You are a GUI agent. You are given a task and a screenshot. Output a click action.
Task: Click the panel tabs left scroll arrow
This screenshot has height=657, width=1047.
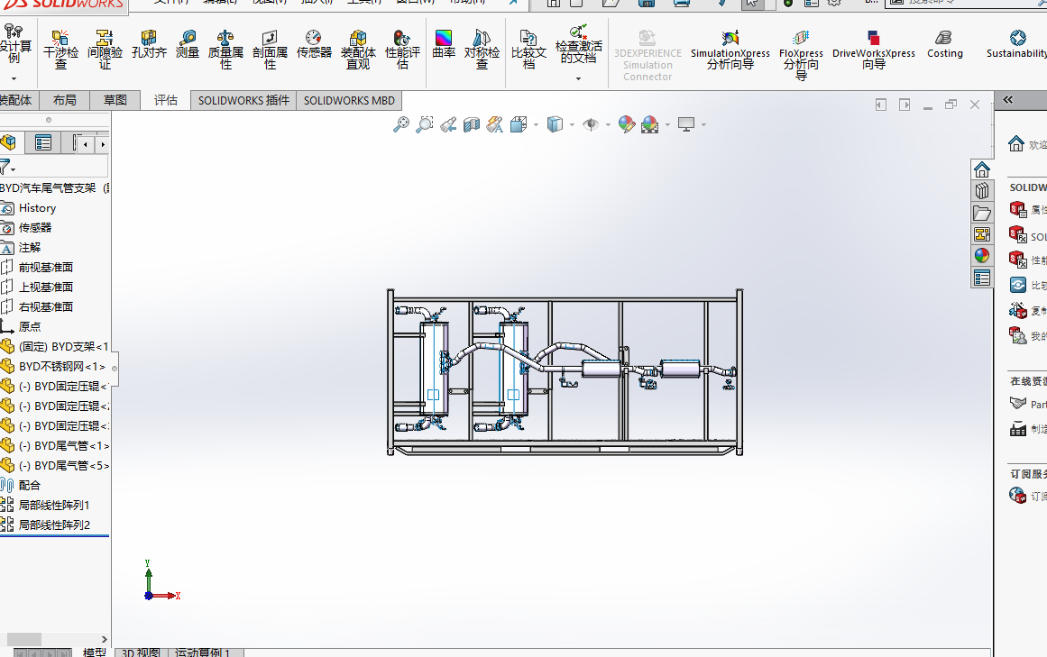[x=86, y=144]
